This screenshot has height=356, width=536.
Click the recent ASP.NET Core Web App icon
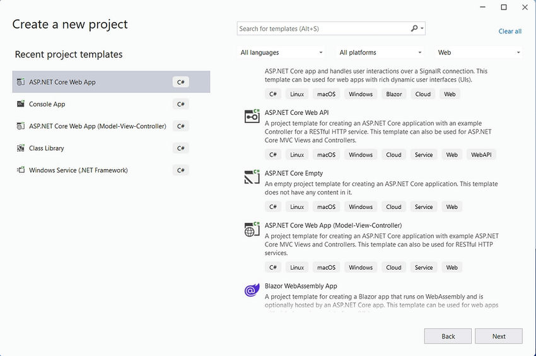21,82
